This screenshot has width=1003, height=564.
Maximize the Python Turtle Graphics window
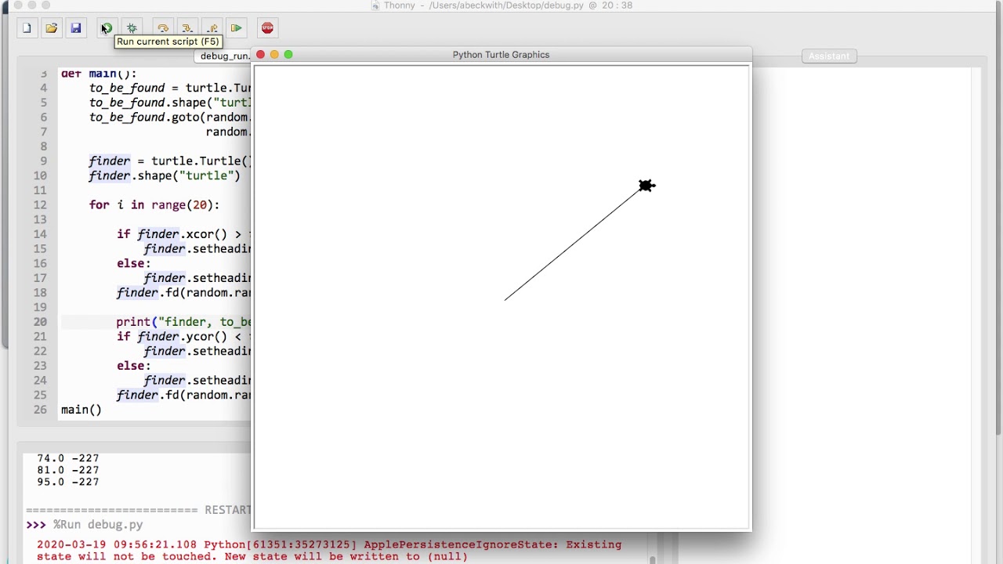pyautogui.click(x=288, y=55)
